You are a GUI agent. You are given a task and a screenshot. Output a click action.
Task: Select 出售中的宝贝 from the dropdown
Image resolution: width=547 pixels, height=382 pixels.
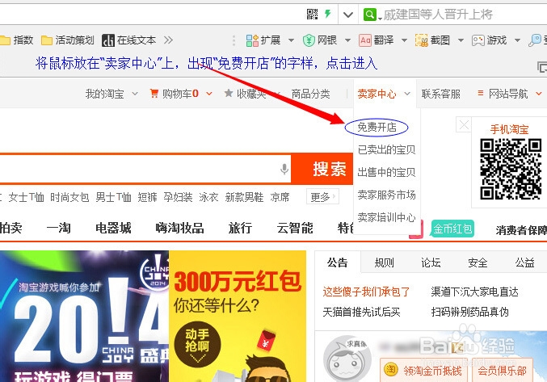click(x=386, y=172)
